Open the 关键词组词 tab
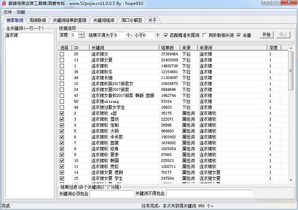 (104, 20)
